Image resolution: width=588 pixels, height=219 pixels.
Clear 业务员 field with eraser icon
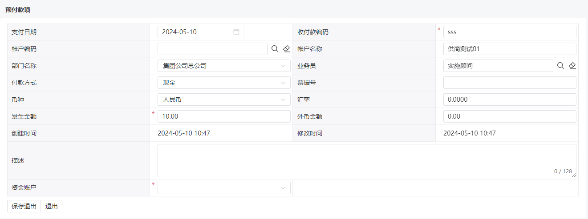click(572, 66)
